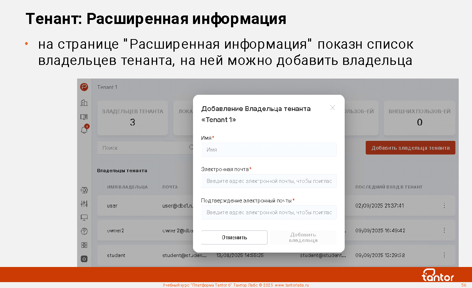This screenshot has width=472, height=288.
Task: Click the Tantor logo in the sidebar
Action: click(84, 87)
